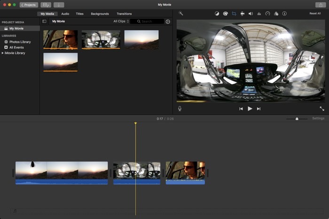Click Reset All adjustments

pos(315,14)
